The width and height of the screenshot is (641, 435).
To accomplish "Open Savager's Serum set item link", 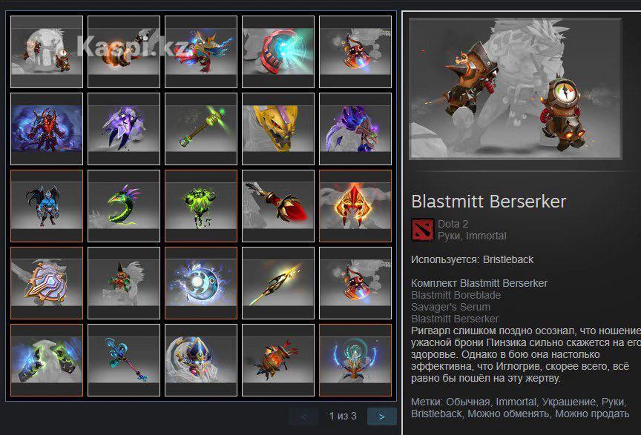I will (x=450, y=307).
